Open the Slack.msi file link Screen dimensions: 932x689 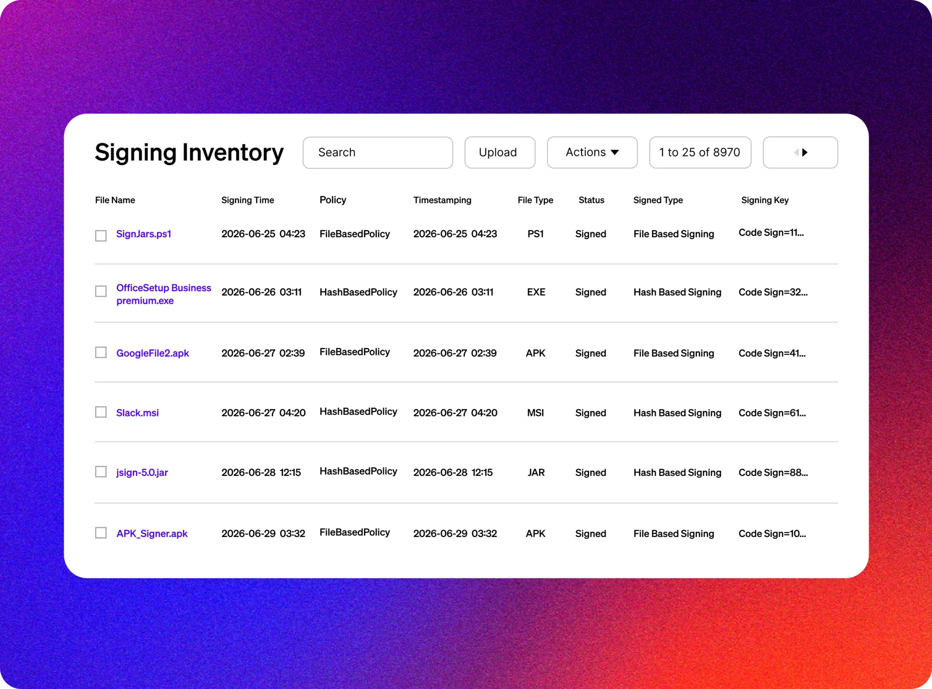coord(137,413)
